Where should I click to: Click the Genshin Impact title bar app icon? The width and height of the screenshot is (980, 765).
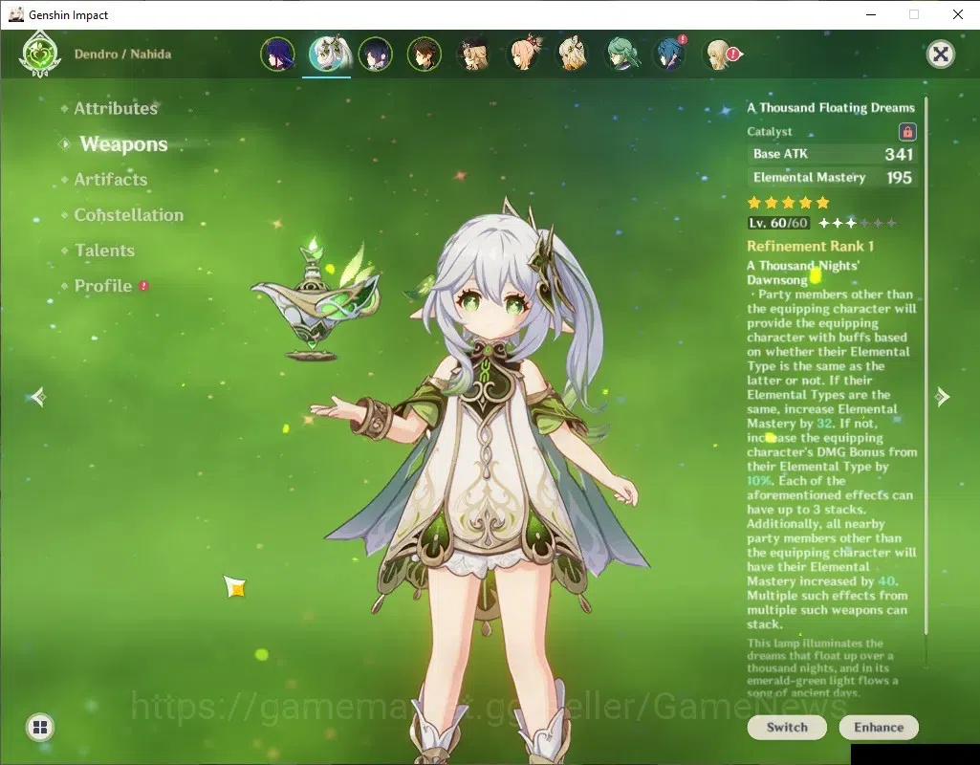tap(15, 14)
